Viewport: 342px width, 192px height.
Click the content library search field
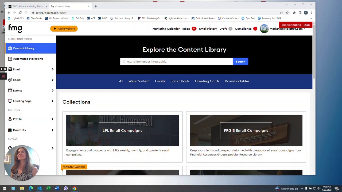[x=176, y=62]
